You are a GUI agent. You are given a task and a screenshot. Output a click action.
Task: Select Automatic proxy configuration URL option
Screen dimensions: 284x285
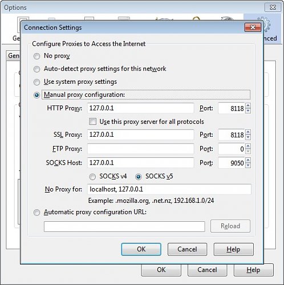click(36, 213)
